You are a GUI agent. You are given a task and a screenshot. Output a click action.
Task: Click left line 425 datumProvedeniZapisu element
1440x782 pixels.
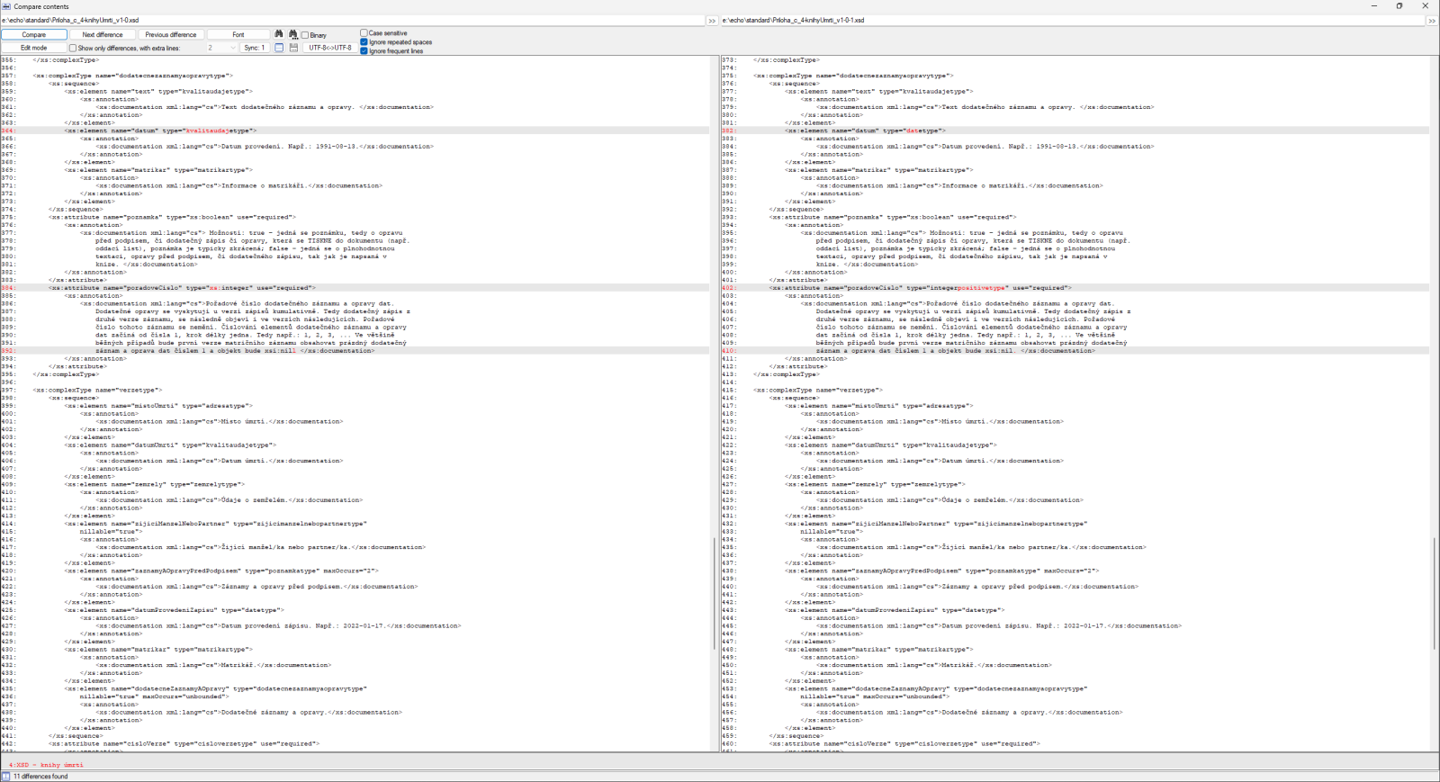(x=175, y=610)
